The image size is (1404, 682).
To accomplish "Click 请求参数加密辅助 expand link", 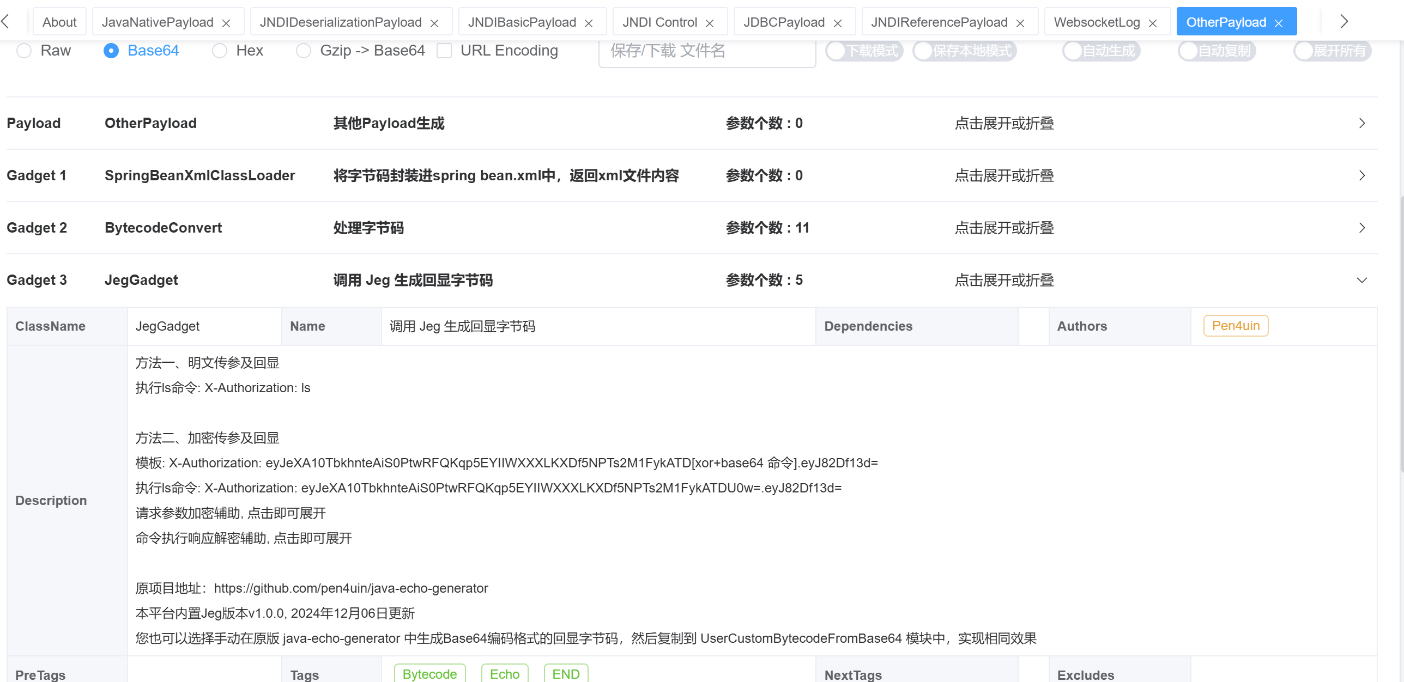I will pos(231,513).
